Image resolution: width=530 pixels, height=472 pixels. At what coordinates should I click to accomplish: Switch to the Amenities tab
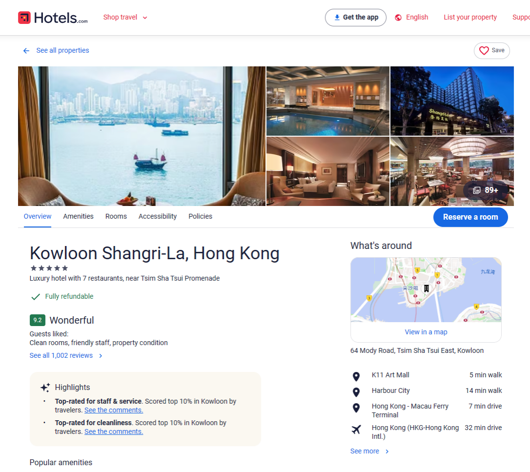79,216
